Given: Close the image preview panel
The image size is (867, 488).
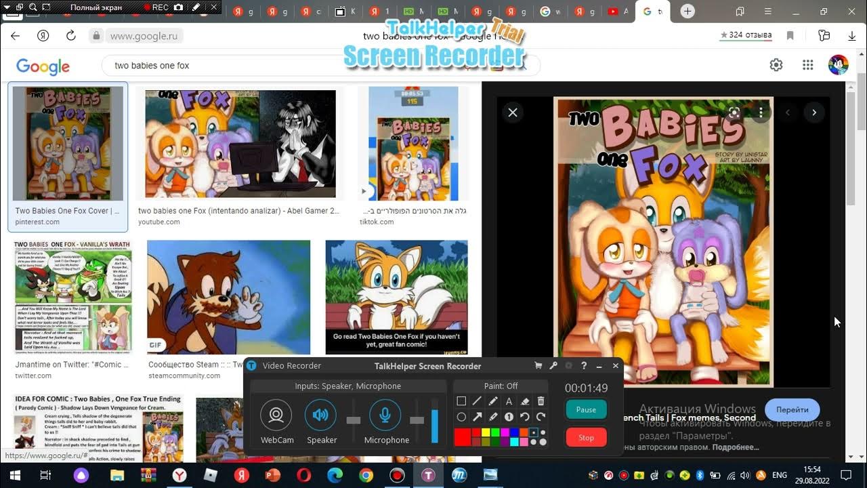Looking at the screenshot, I should click(x=513, y=113).
